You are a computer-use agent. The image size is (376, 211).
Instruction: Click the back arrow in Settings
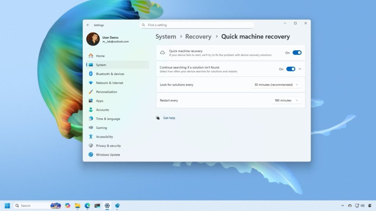pyautogui.click(x=88, y=25)
